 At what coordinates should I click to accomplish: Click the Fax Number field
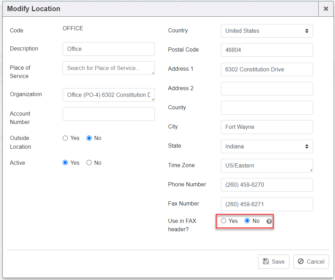(x=266, y=204)
